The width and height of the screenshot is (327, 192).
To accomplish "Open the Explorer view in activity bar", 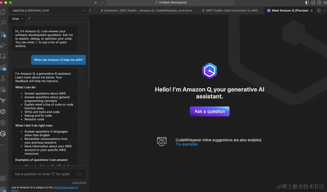I will click(x=3, y=12).
